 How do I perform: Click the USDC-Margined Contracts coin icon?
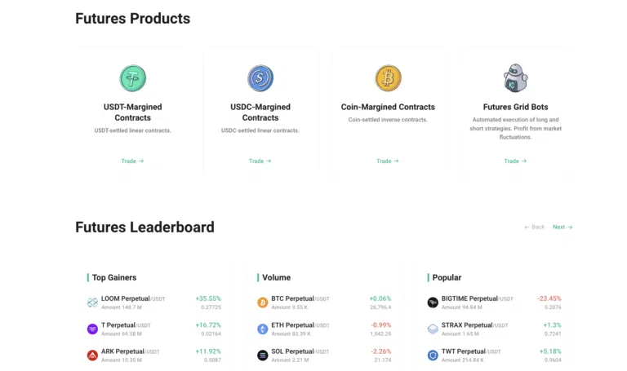[260, 78]
